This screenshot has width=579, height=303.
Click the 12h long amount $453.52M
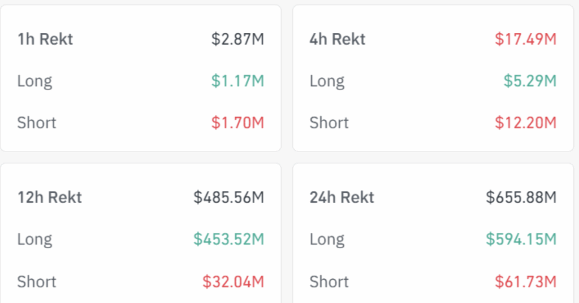pyautogui.click(x=228, y=240)
